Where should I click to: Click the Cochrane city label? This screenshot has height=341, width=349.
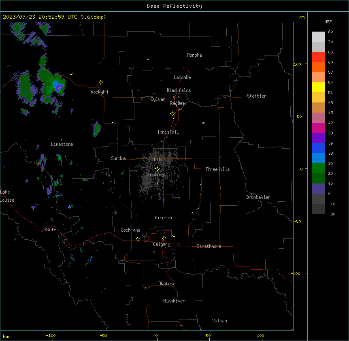(x=130, y=230)
